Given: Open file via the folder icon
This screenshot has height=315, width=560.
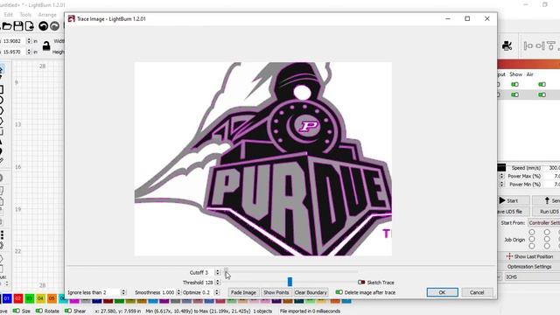Looking at the screenshot, I should tap(6, 26).
